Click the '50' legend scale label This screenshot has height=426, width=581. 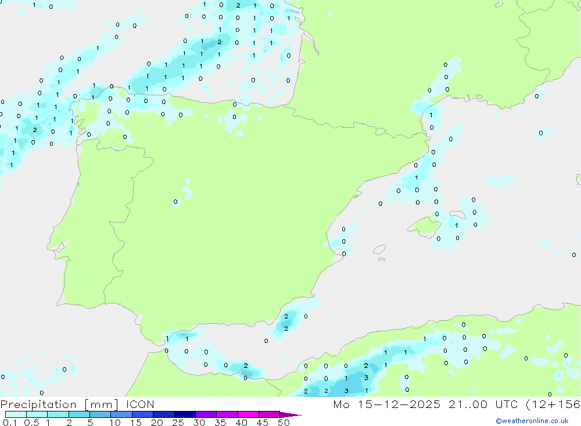pyautogui.click(x=284, y=423)
